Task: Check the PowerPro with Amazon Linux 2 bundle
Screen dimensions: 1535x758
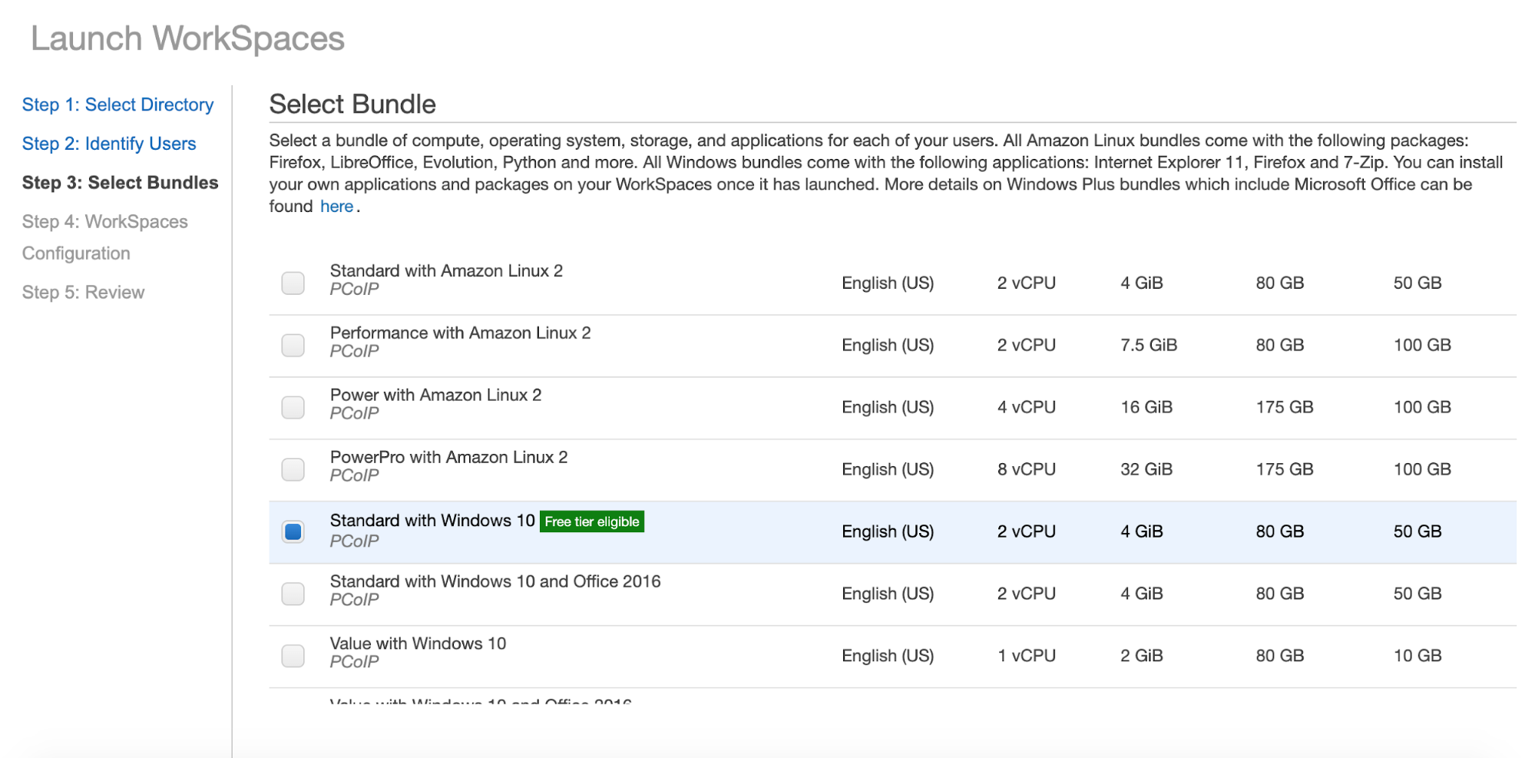Action: point(293,469)
